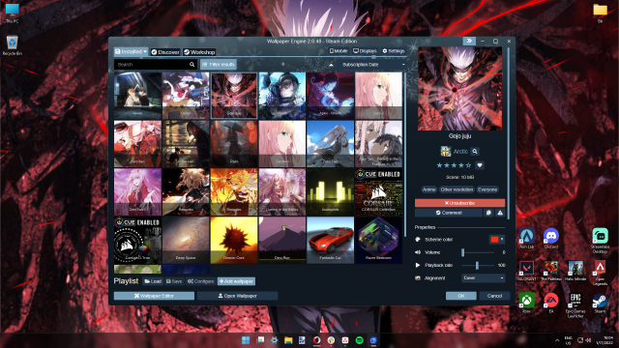619x348 pixels.
Task: Select the Fantastic Car wallpaper thumbnail
Action: coord(330,240)
